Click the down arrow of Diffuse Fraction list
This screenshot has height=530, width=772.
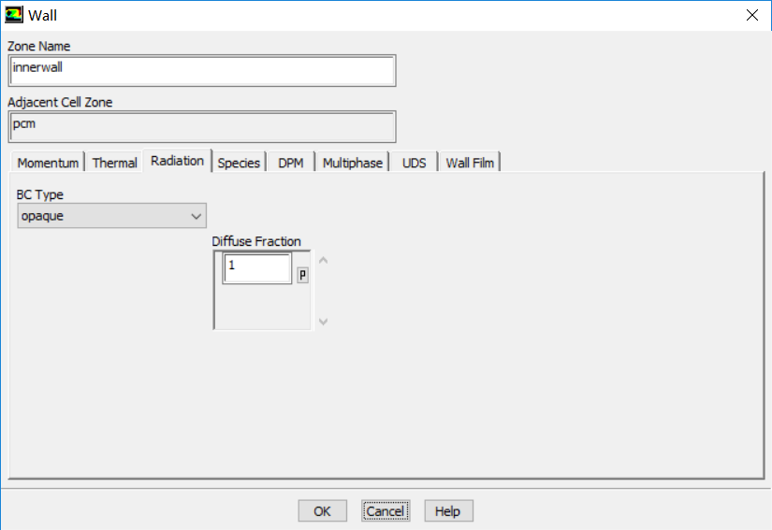[323, 322]
